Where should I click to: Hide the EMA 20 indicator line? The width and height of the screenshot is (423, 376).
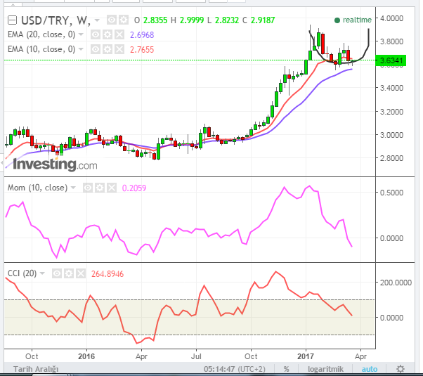(x=96, y=34)
